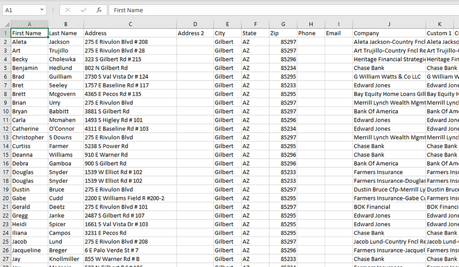This screenshot has height=267, width=459.
Task: Select column K header
Action: click(439, 24)
